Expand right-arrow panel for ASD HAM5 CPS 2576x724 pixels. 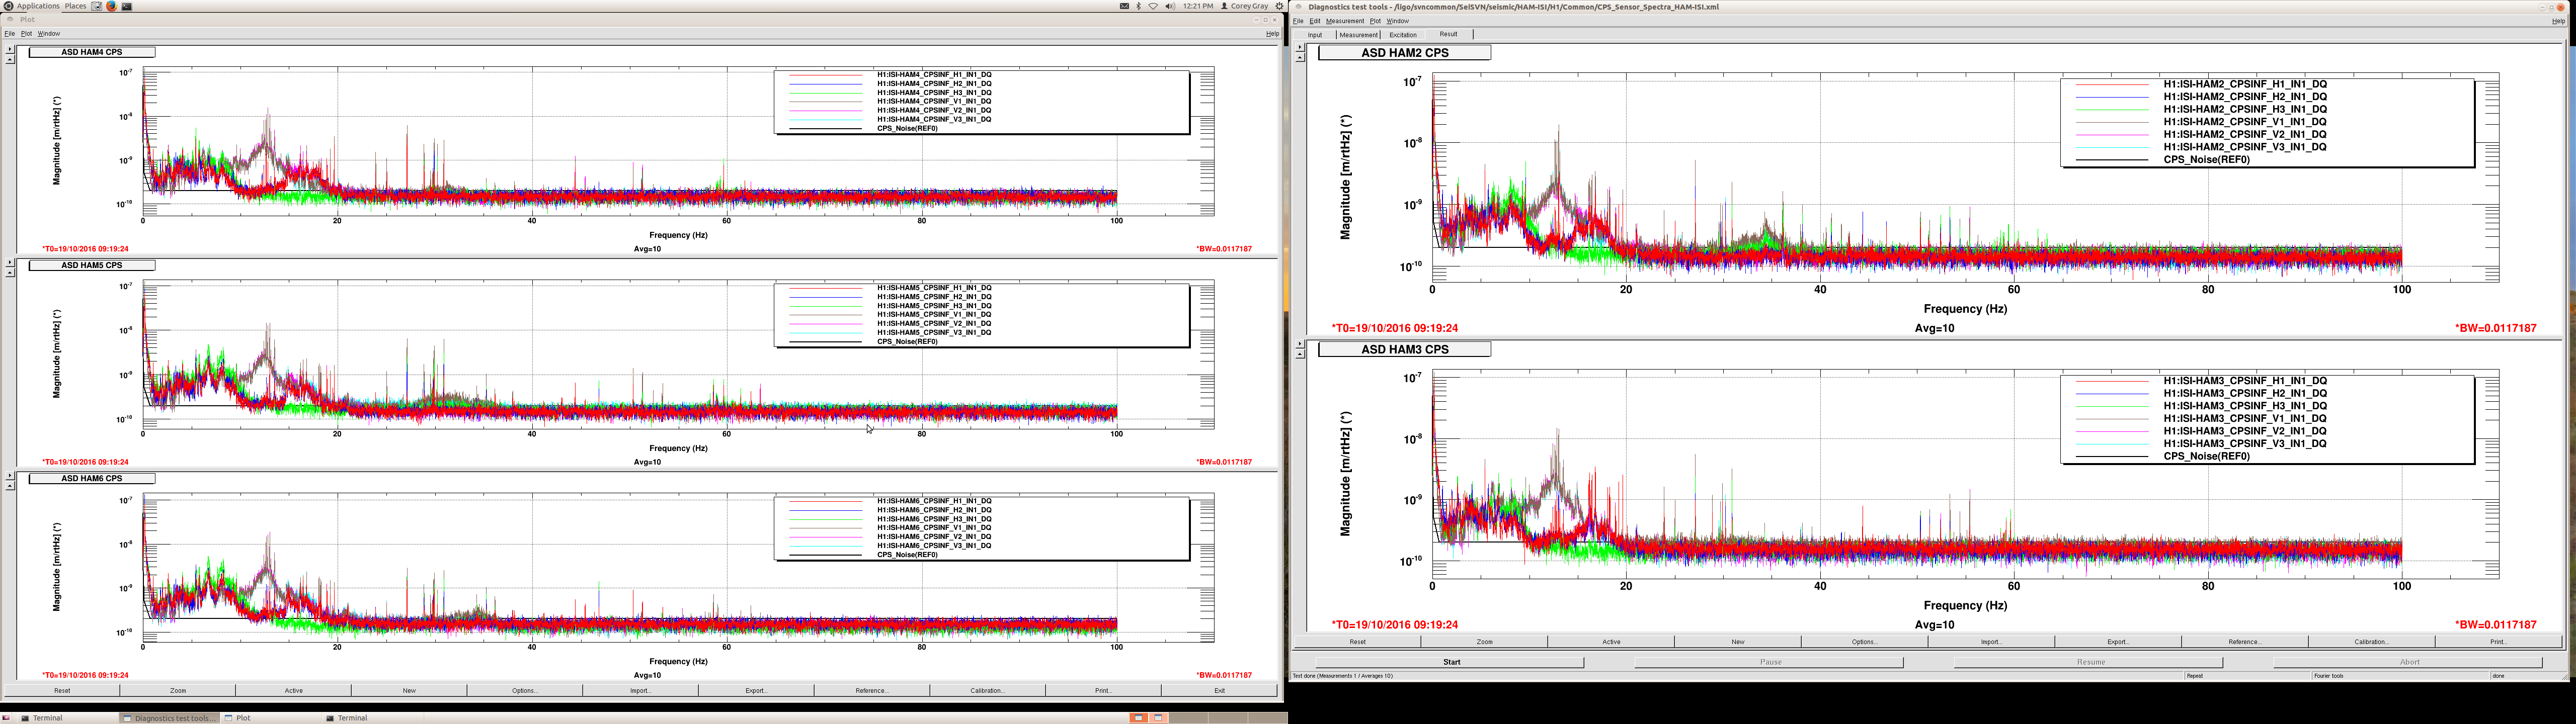[x=10, y=262]
